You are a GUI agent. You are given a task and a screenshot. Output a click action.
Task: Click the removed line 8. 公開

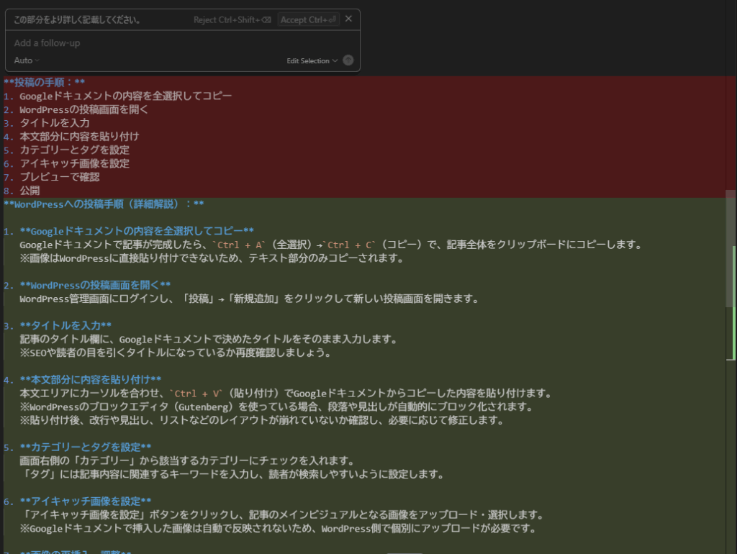coord(30,191)
